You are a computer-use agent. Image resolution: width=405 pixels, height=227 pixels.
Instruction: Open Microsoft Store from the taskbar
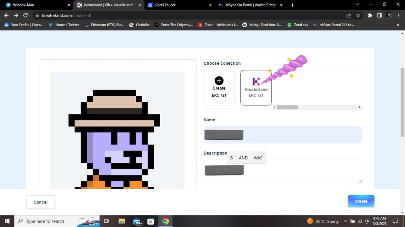(151, 221)
